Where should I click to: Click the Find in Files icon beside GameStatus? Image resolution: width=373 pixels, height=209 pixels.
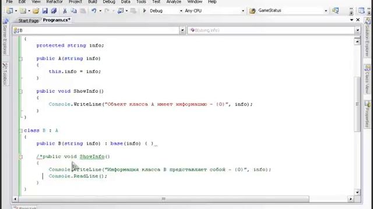coord(252,10)
